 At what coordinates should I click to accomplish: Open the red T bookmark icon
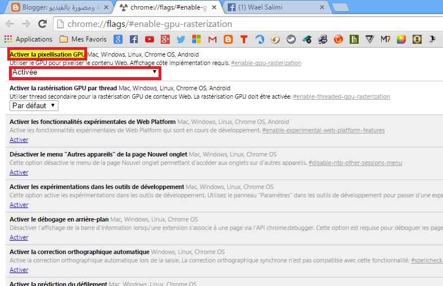pyautogui.click(x=244, y=39)
